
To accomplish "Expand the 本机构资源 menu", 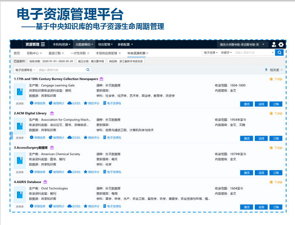I will [62, 44].
